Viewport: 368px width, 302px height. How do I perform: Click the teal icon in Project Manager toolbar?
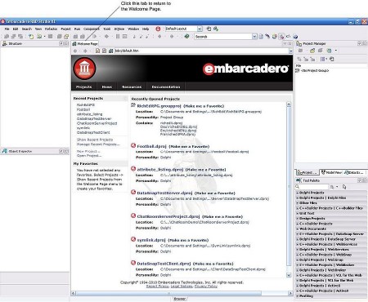(330, 51)
